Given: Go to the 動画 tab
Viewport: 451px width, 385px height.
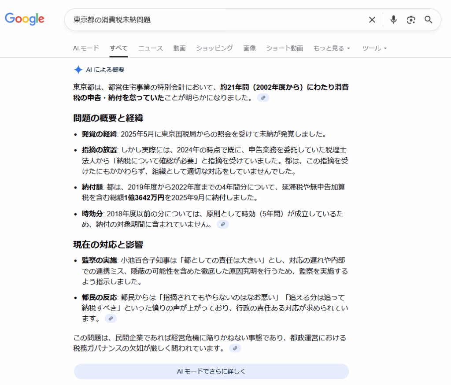Looking at the screenshot, I should [179, 48].
